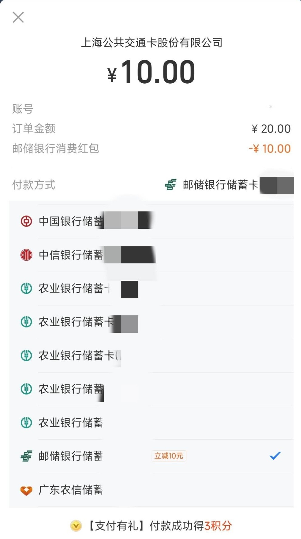
Task: Click the CITIC Bank red logo icon
Action: pyautogui.click(x=26, y=255)
